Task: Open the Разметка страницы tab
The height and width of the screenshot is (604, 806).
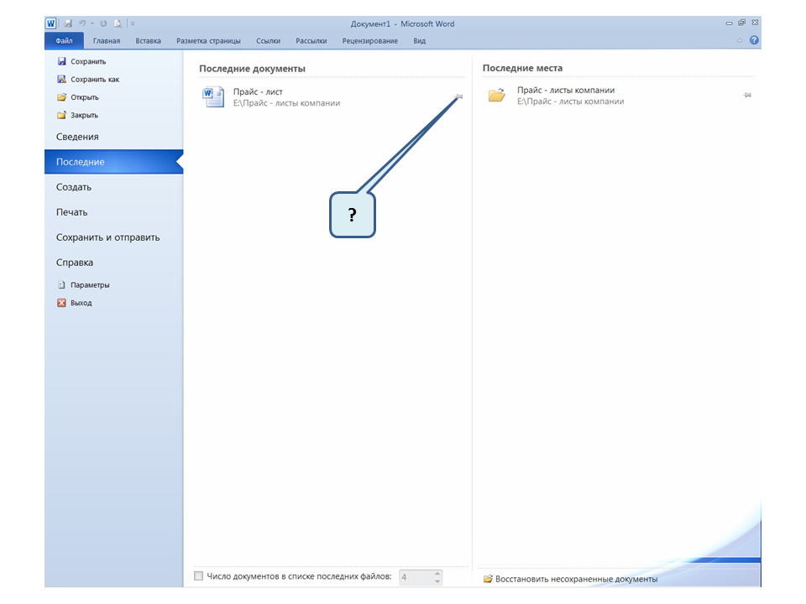Action: coord(208,40)
